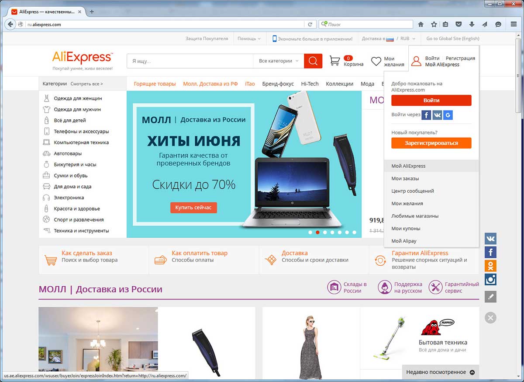Click Зарегистрироваться button
The width and height of the screenshot is (524, 382).
pos(431,143)
